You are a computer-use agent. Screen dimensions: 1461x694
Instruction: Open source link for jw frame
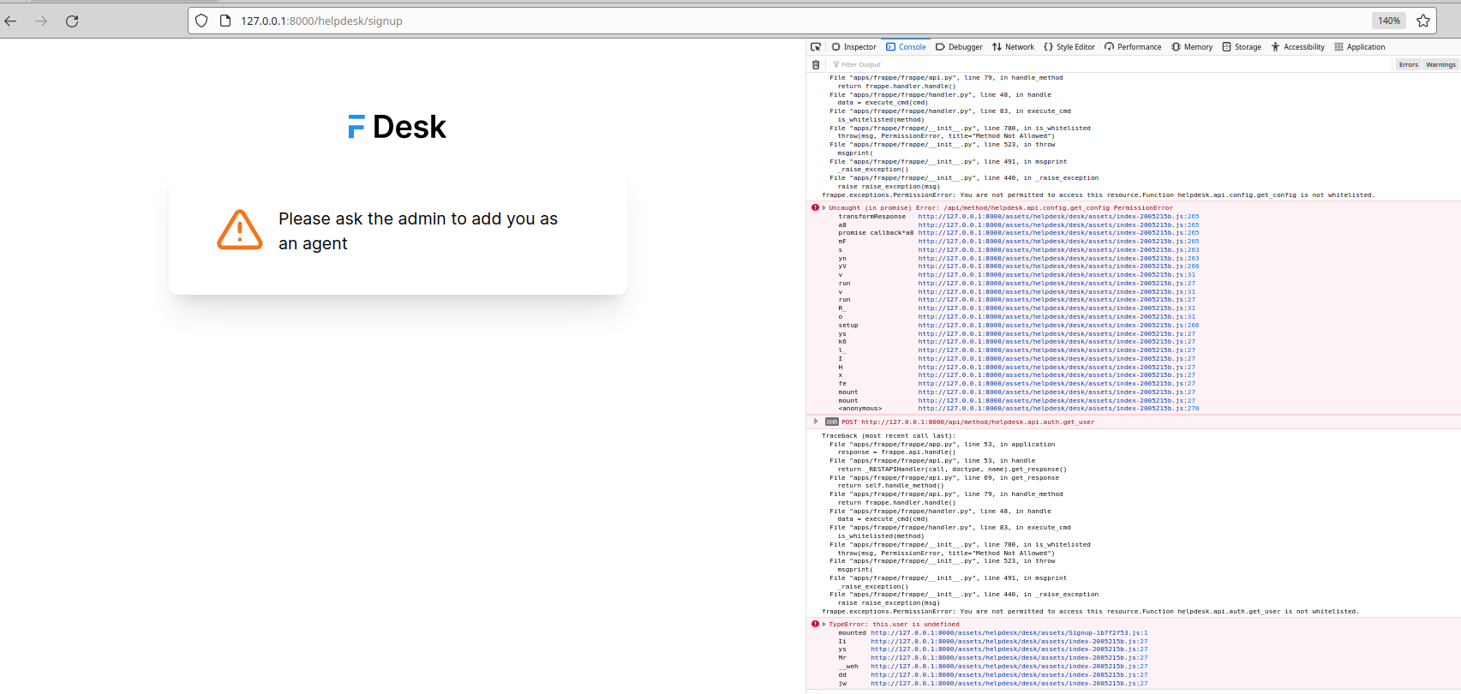point(1009,684)
